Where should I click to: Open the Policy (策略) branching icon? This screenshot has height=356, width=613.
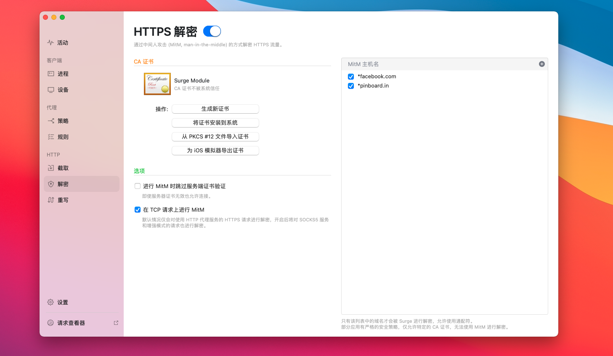pos(51,121)
